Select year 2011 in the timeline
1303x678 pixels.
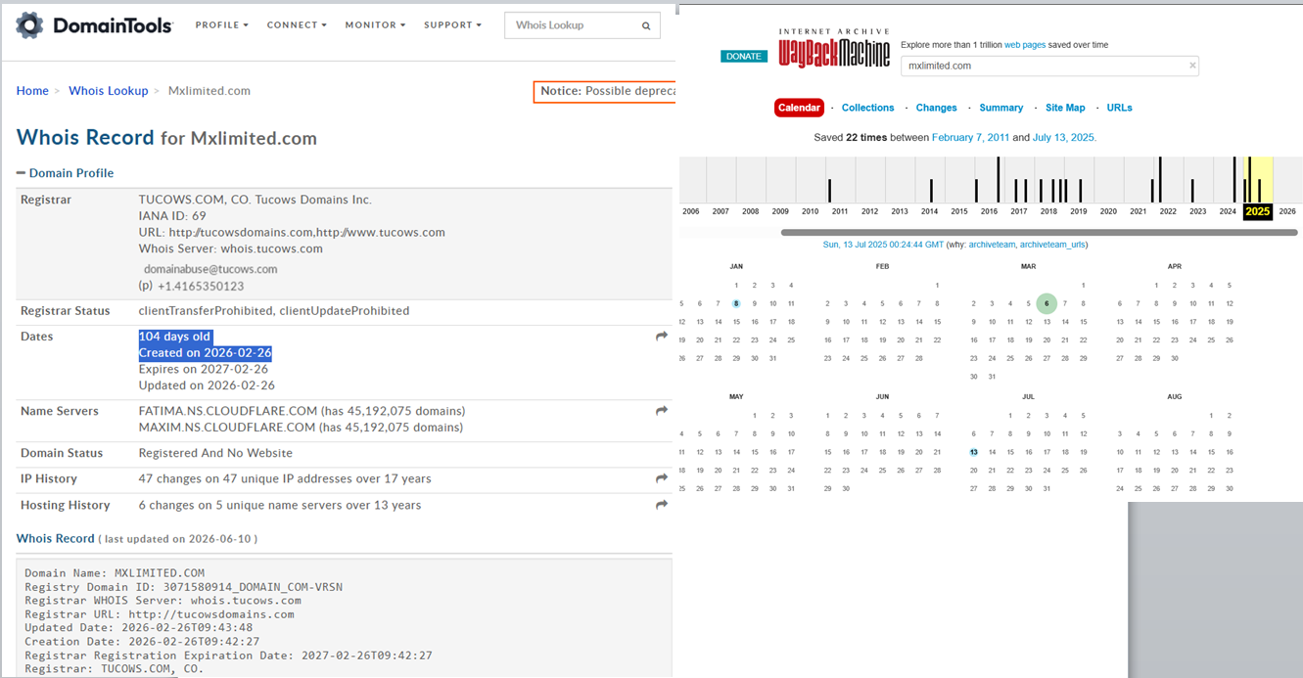point(840,211)
